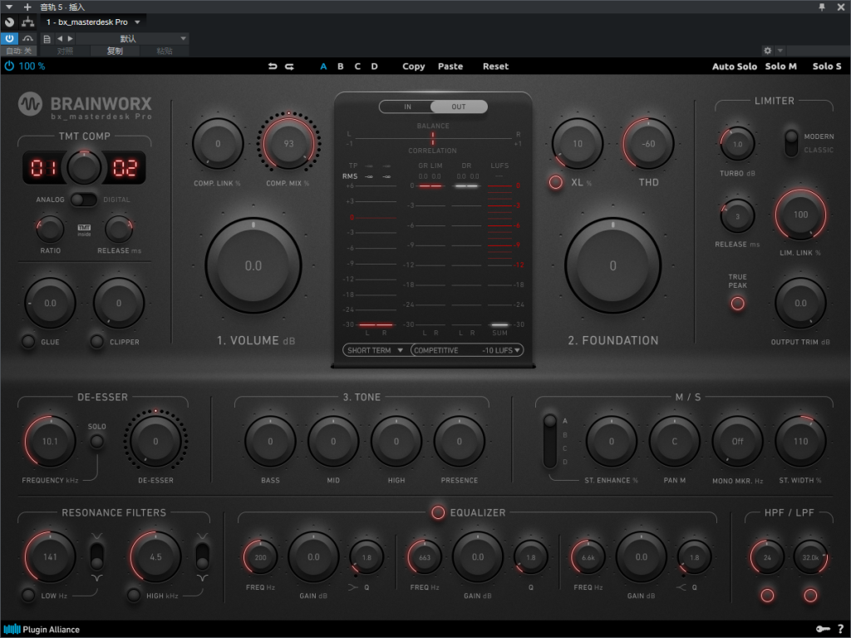Toggle the LPF enable button

tap(810, 595)
